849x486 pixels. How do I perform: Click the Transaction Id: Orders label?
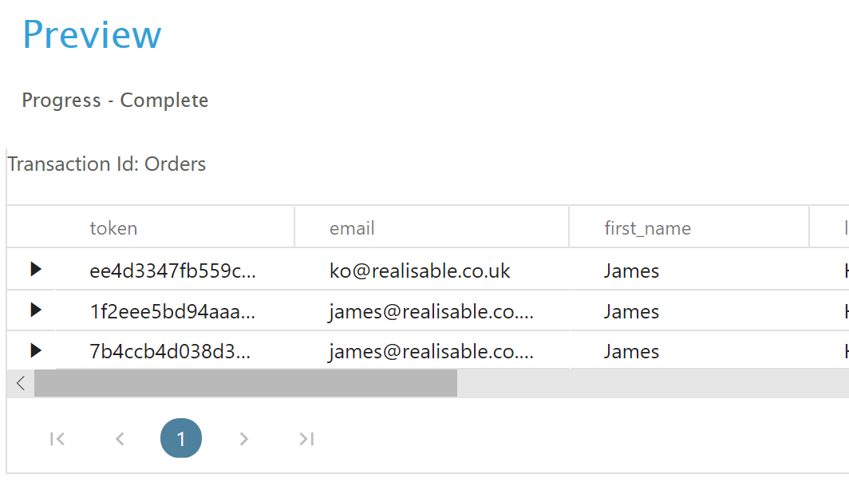point(107,164)
